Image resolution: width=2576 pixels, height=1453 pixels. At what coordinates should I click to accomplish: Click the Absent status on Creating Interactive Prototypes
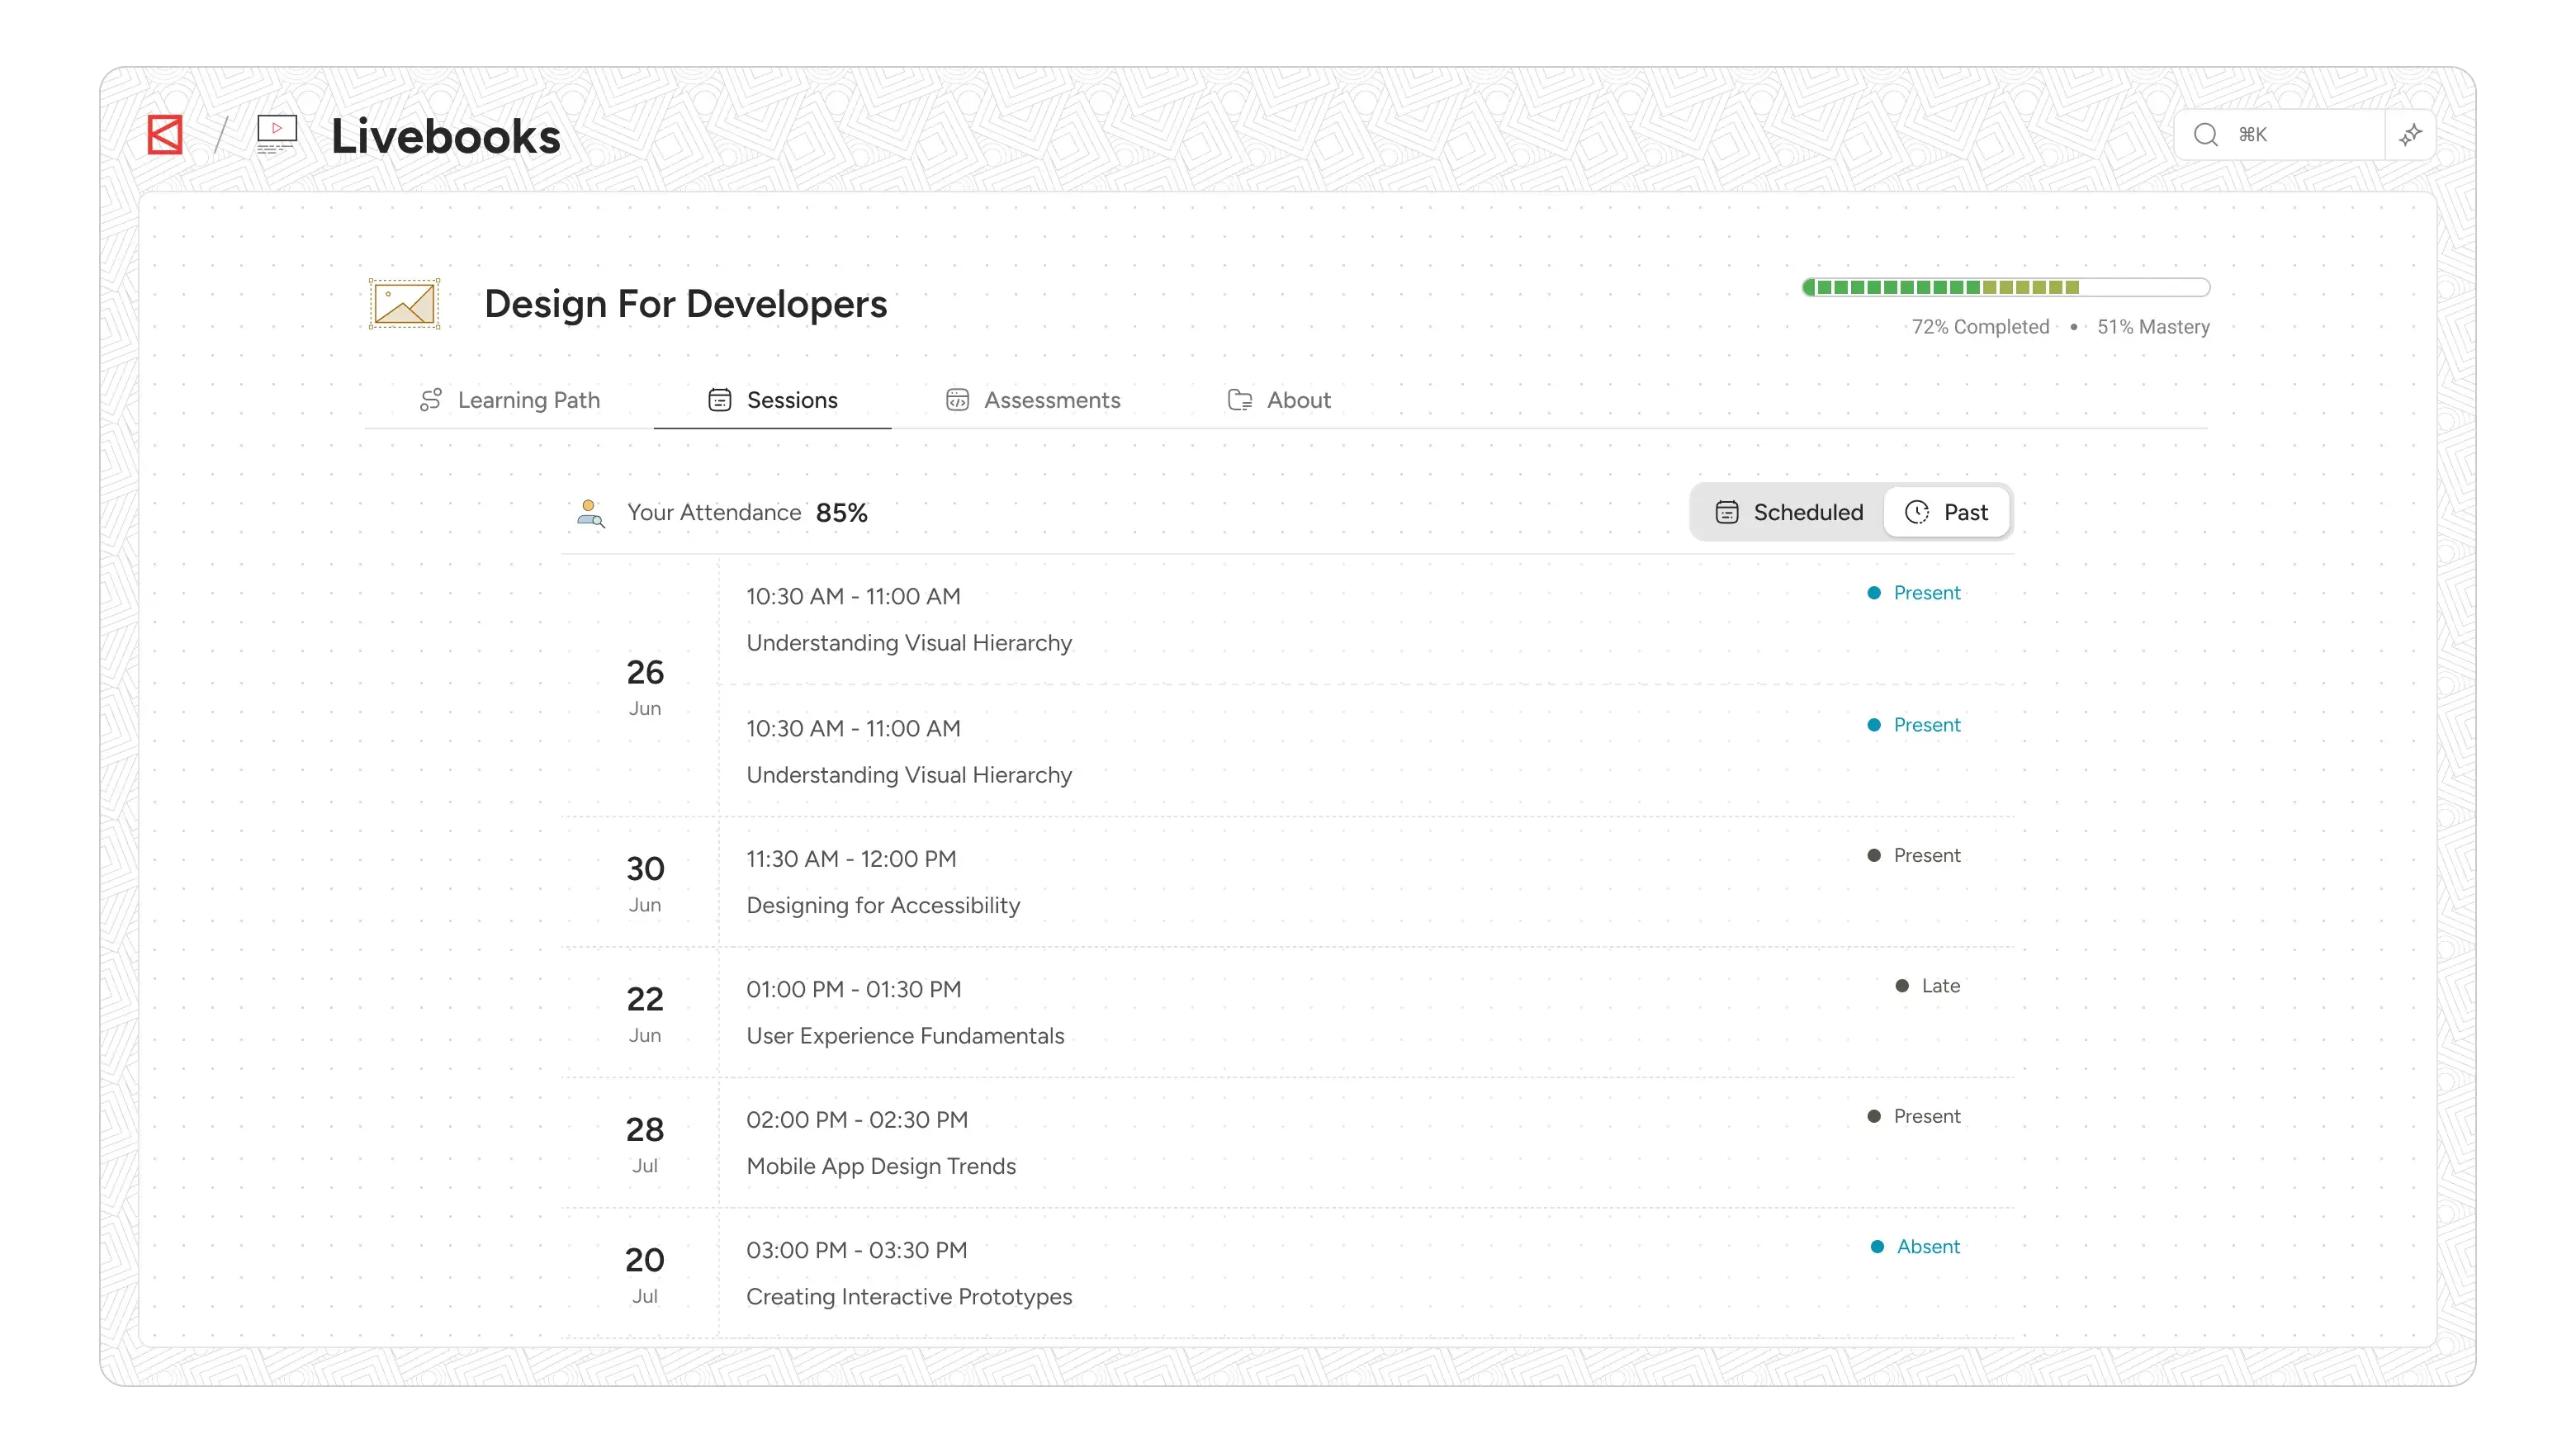click(1927, 1247)
